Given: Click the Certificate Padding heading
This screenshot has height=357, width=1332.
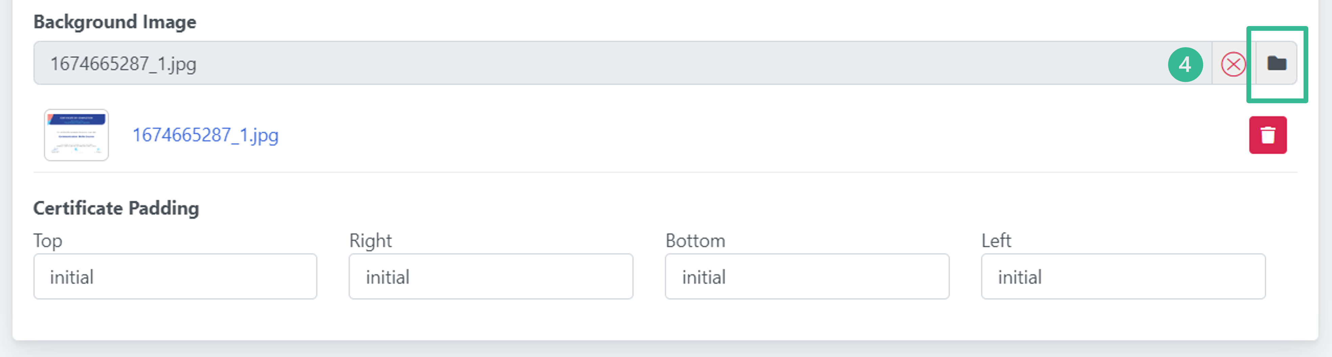Looking at the screenshot, I should pos(116,208).
